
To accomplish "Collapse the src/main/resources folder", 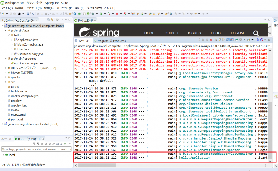I will pyautogui.click(x=6, y=59).
